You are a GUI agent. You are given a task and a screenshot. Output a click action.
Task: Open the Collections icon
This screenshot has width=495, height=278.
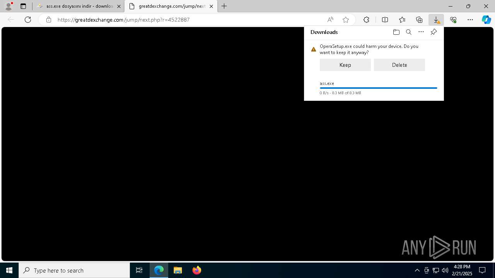[x=419, y=20]
